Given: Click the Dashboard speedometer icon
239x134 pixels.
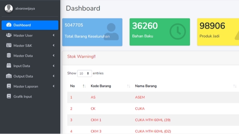Looking at the screenshot, I should [x=9, y=25].
